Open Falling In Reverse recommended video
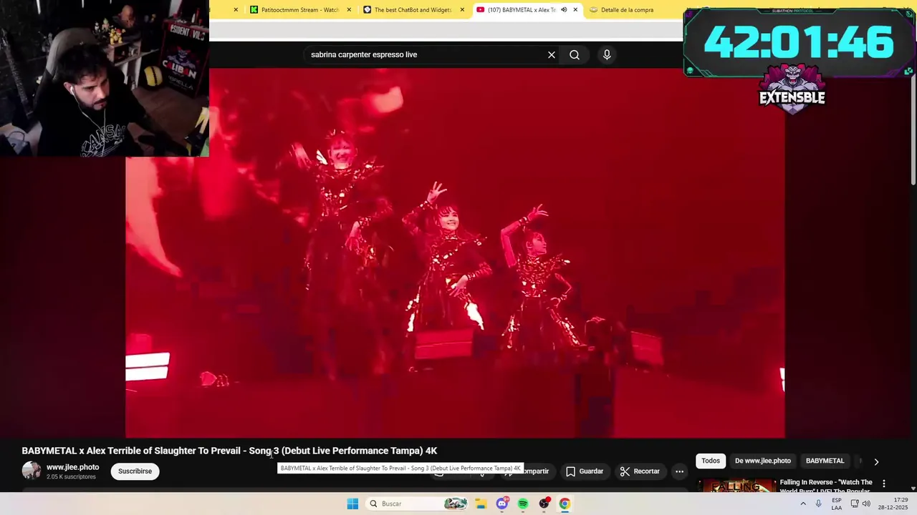 pos(826,486)
